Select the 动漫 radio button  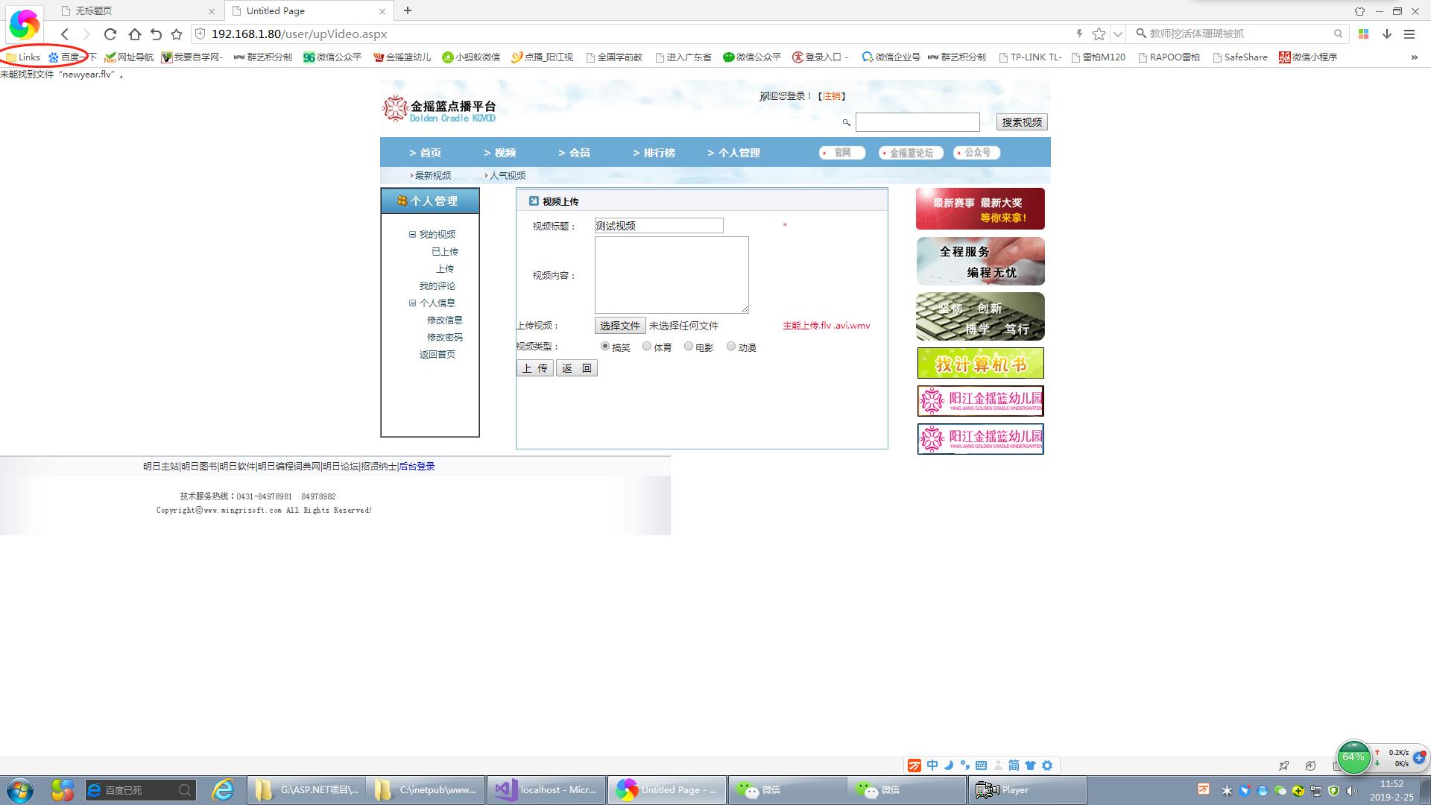[731, 347]
